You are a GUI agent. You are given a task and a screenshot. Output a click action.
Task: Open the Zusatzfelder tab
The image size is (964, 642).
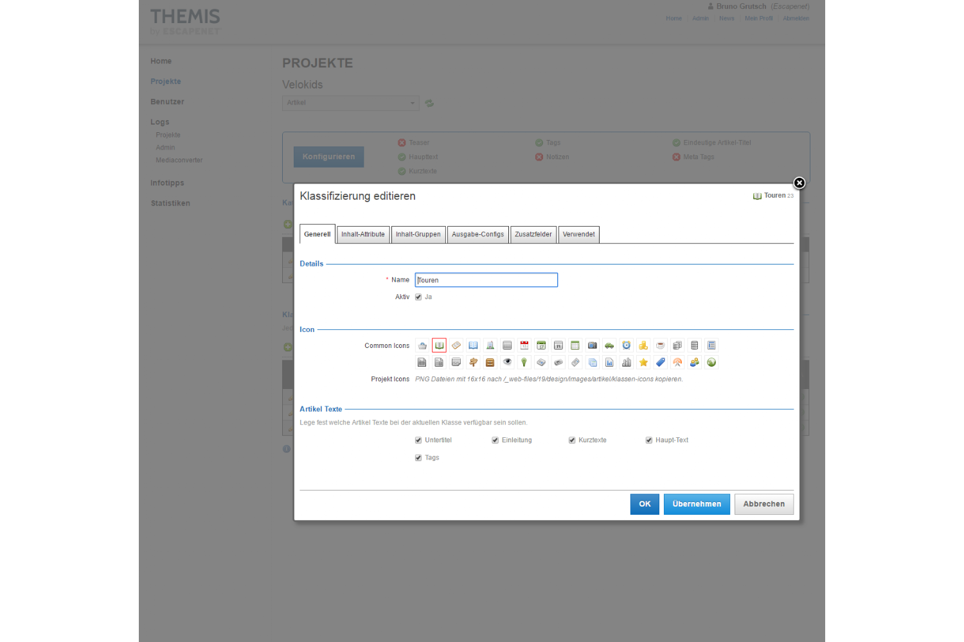coord(533,234)
